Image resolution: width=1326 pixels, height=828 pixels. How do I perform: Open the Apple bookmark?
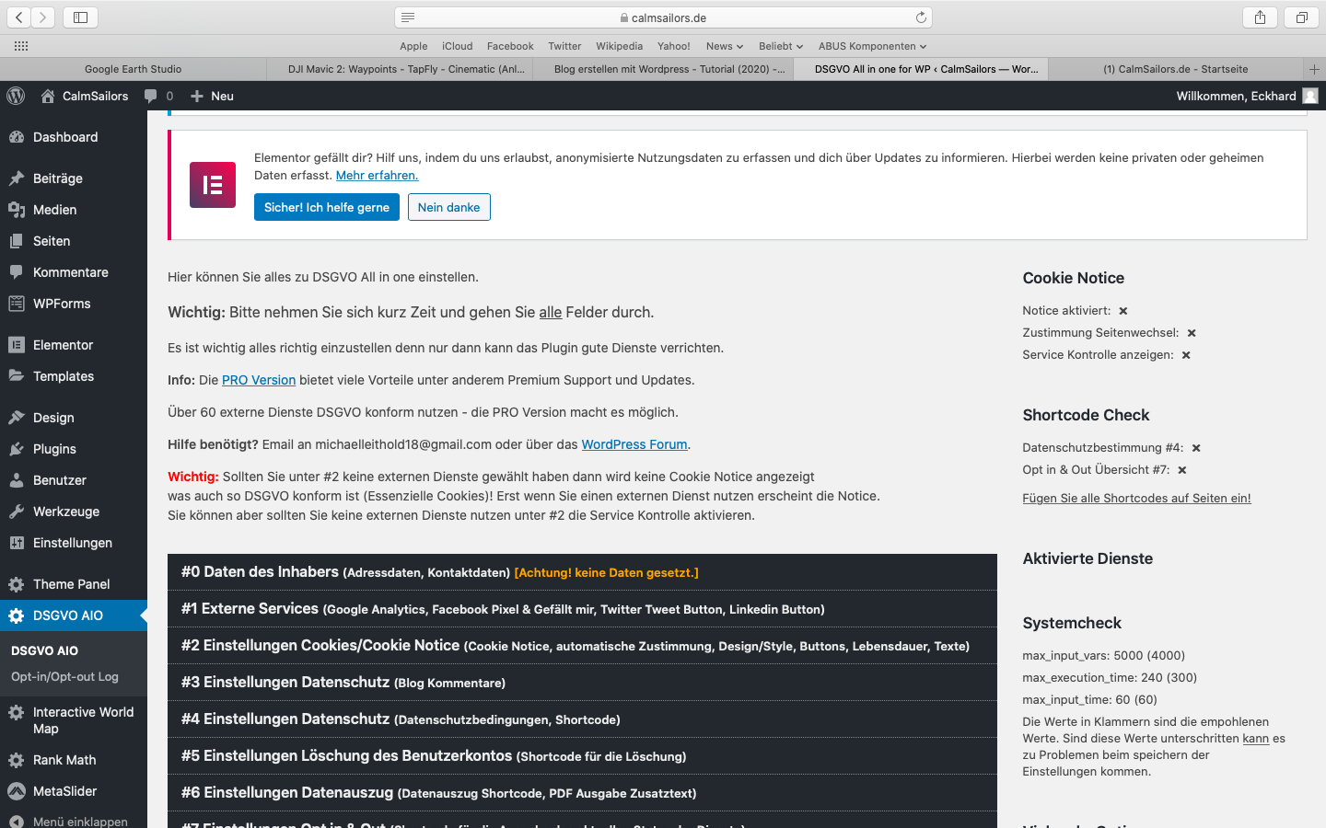click(x=413, y=46)
